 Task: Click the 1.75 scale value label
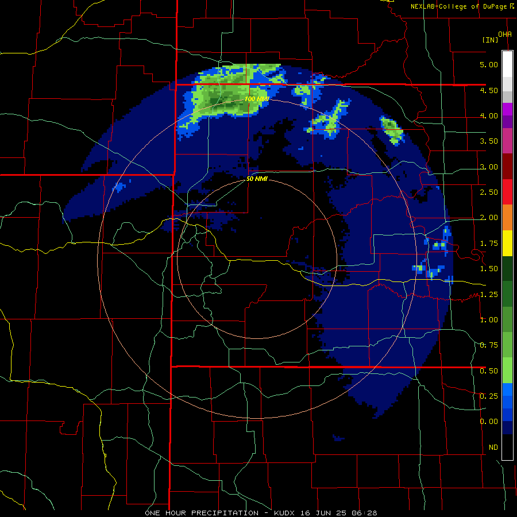click(489, 244)
